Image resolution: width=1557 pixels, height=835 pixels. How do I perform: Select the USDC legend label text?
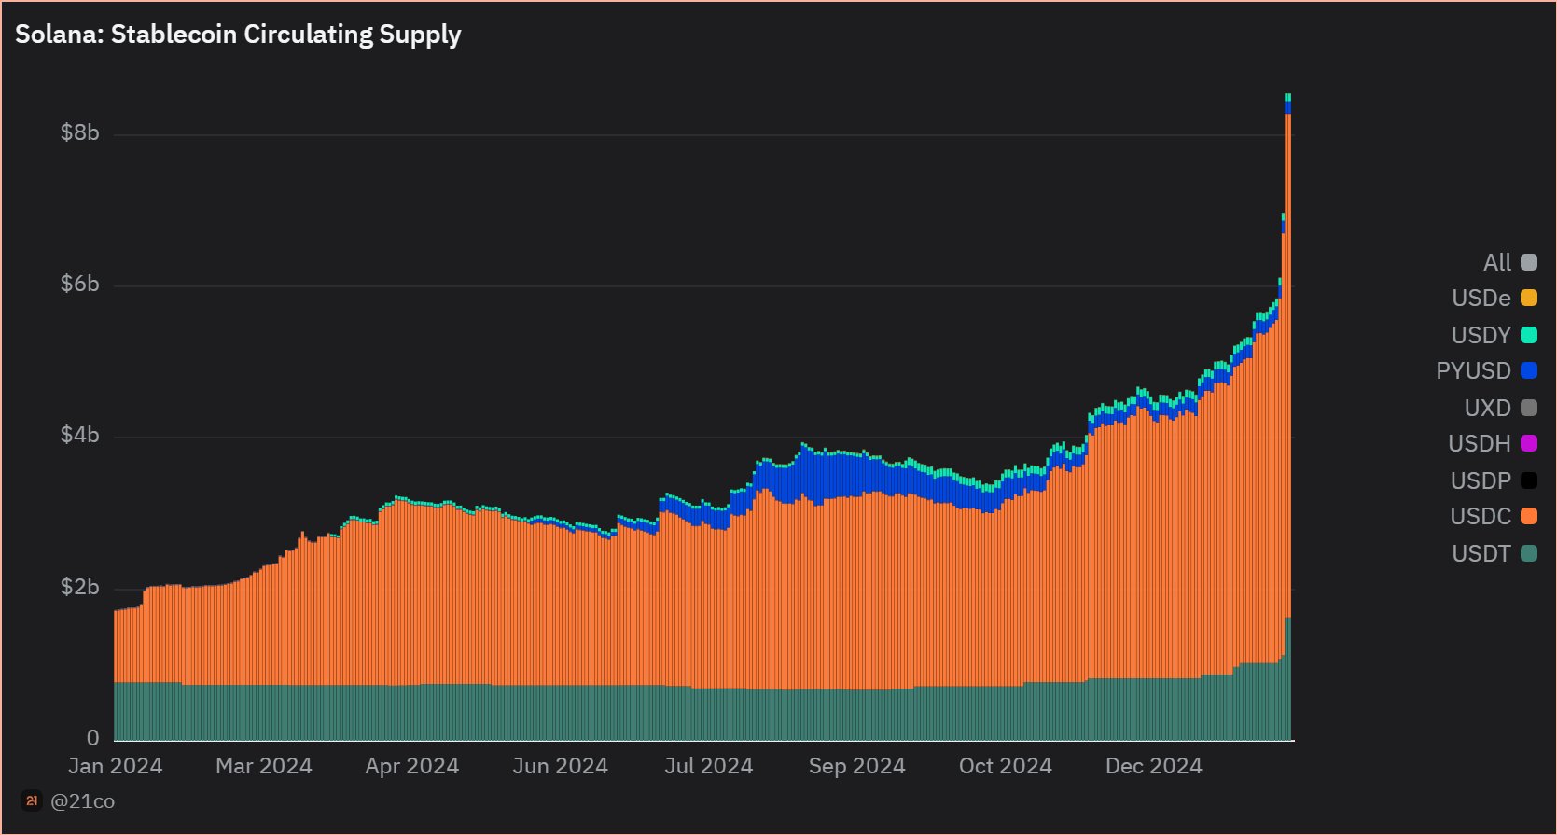[x=1480, y=516]
